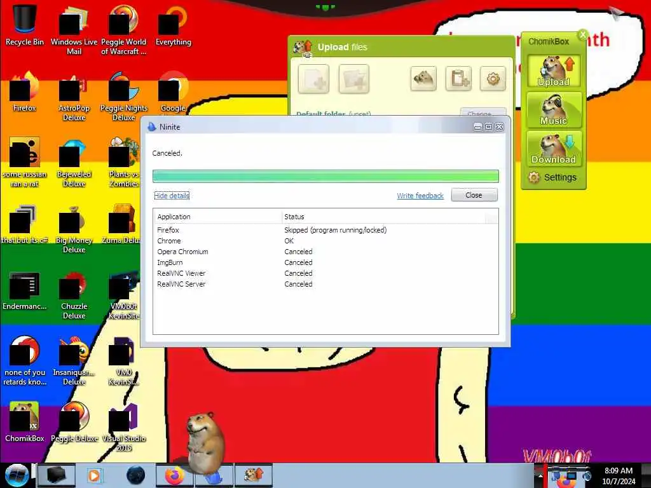Screen dimensions: 651x488
Task: Select Opera Chromium row in Ninite list
Action: (325, 252)
